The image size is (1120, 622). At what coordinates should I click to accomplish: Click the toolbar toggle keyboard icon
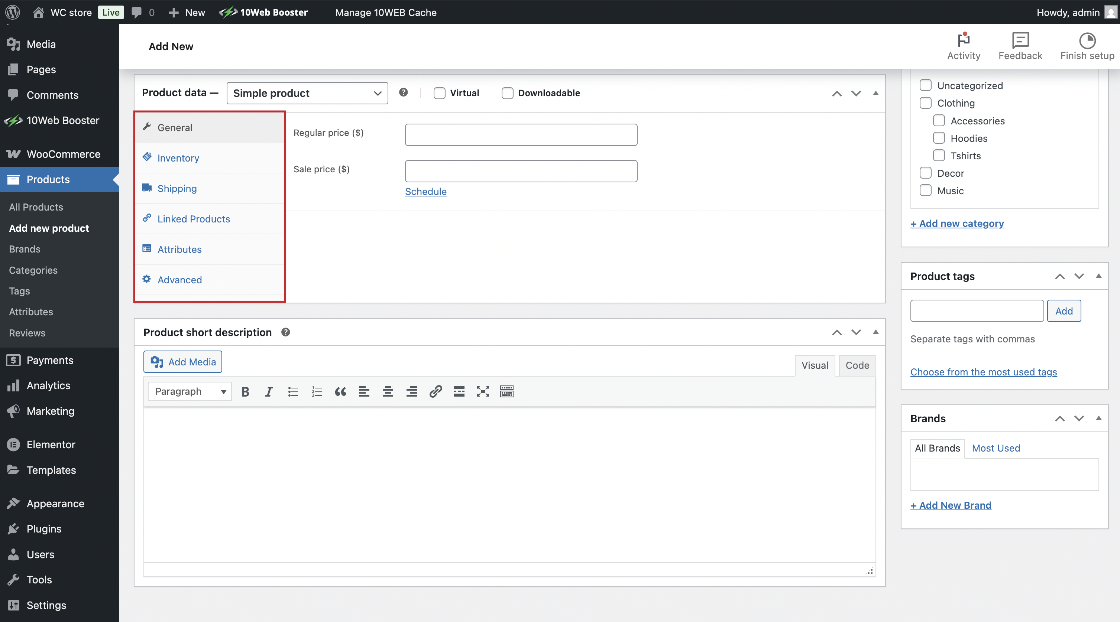pos(506,392)
